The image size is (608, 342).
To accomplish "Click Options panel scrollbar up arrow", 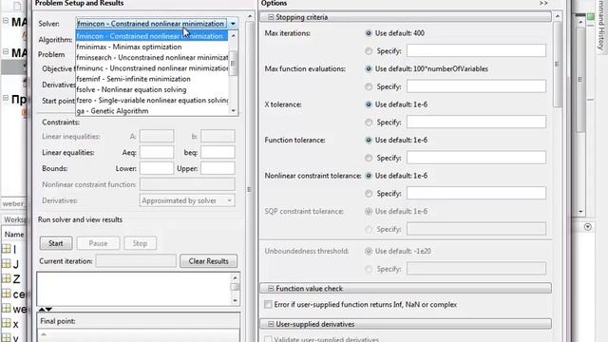I will [558, 17].
